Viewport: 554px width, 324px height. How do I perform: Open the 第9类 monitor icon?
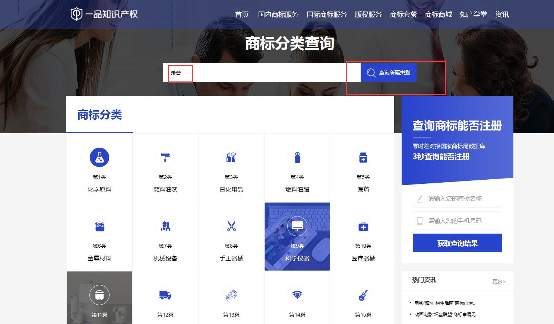tap(297, 226)
